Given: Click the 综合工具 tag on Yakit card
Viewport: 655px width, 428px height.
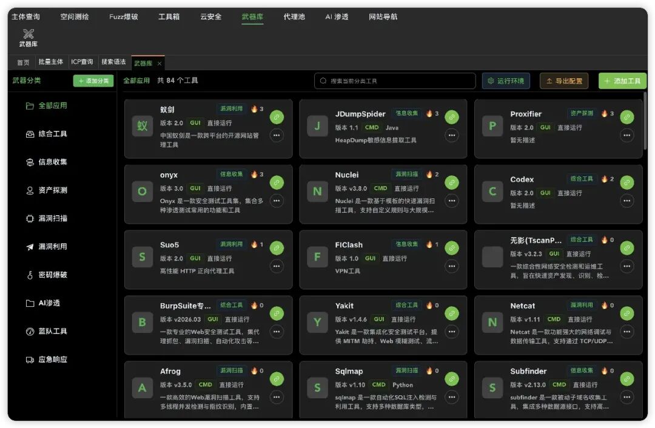Looking at the screenshot, I should point(406,305).
